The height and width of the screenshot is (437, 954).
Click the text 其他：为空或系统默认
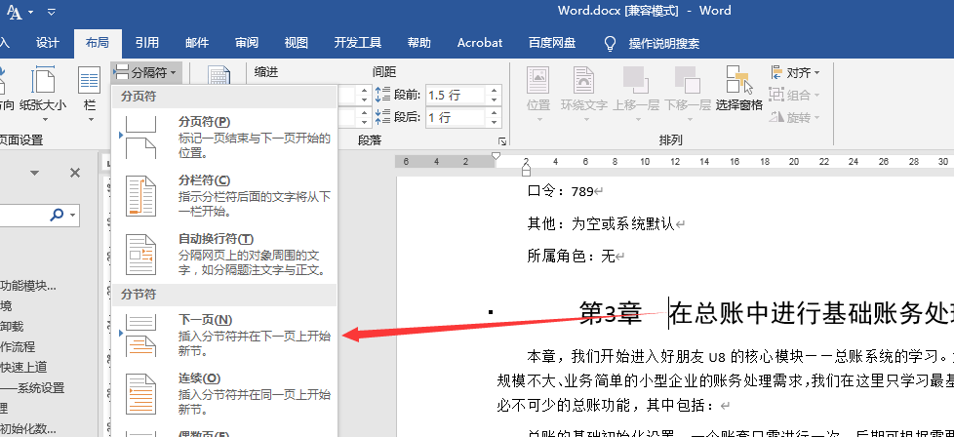(x=601, y=224)
